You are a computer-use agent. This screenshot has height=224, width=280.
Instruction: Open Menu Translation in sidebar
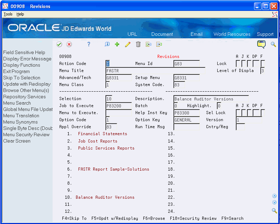click(21, 116)
